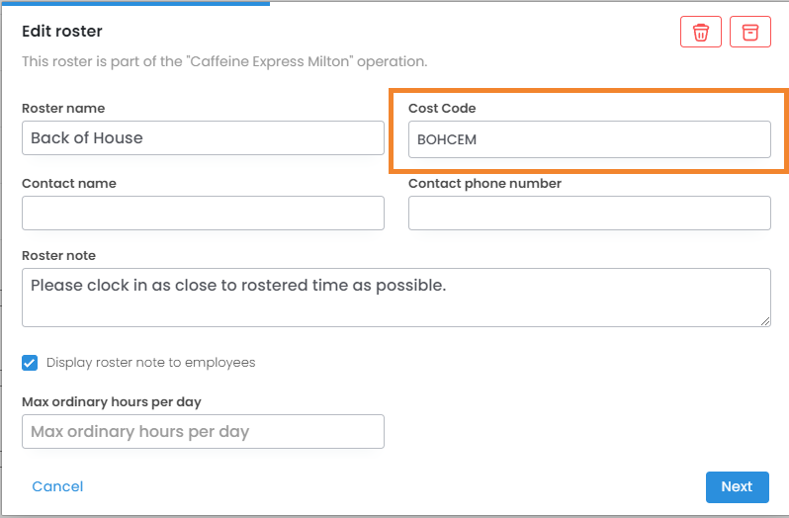Cancel editing the roster

57,486
